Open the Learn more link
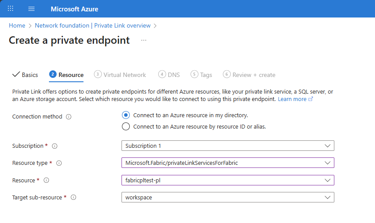The height and width of the screenshot is (223, 375). point(295,99)
